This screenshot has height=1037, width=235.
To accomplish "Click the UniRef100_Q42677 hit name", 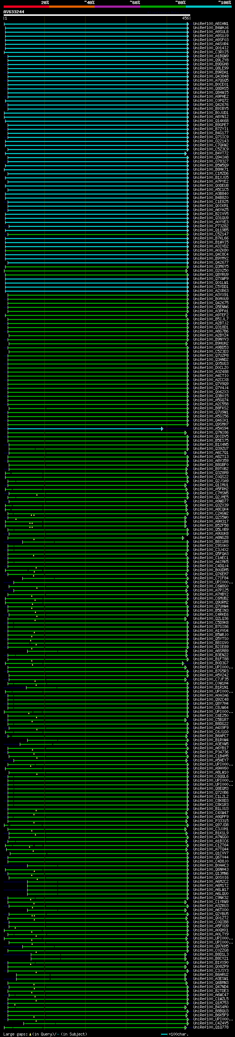I will [210, 263].
